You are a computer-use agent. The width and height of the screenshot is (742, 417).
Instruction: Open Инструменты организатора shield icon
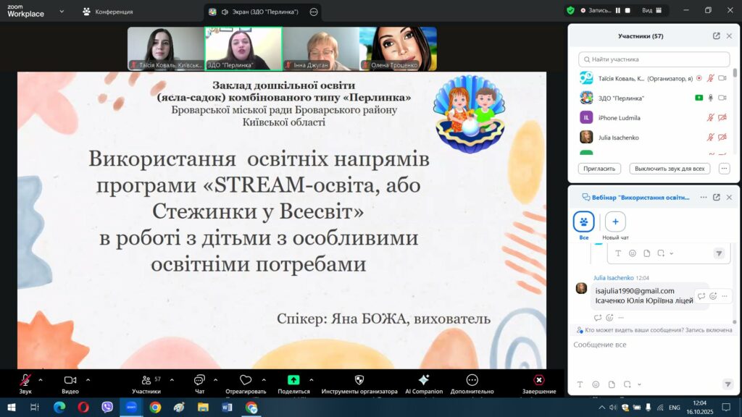(x=359, y=380)
